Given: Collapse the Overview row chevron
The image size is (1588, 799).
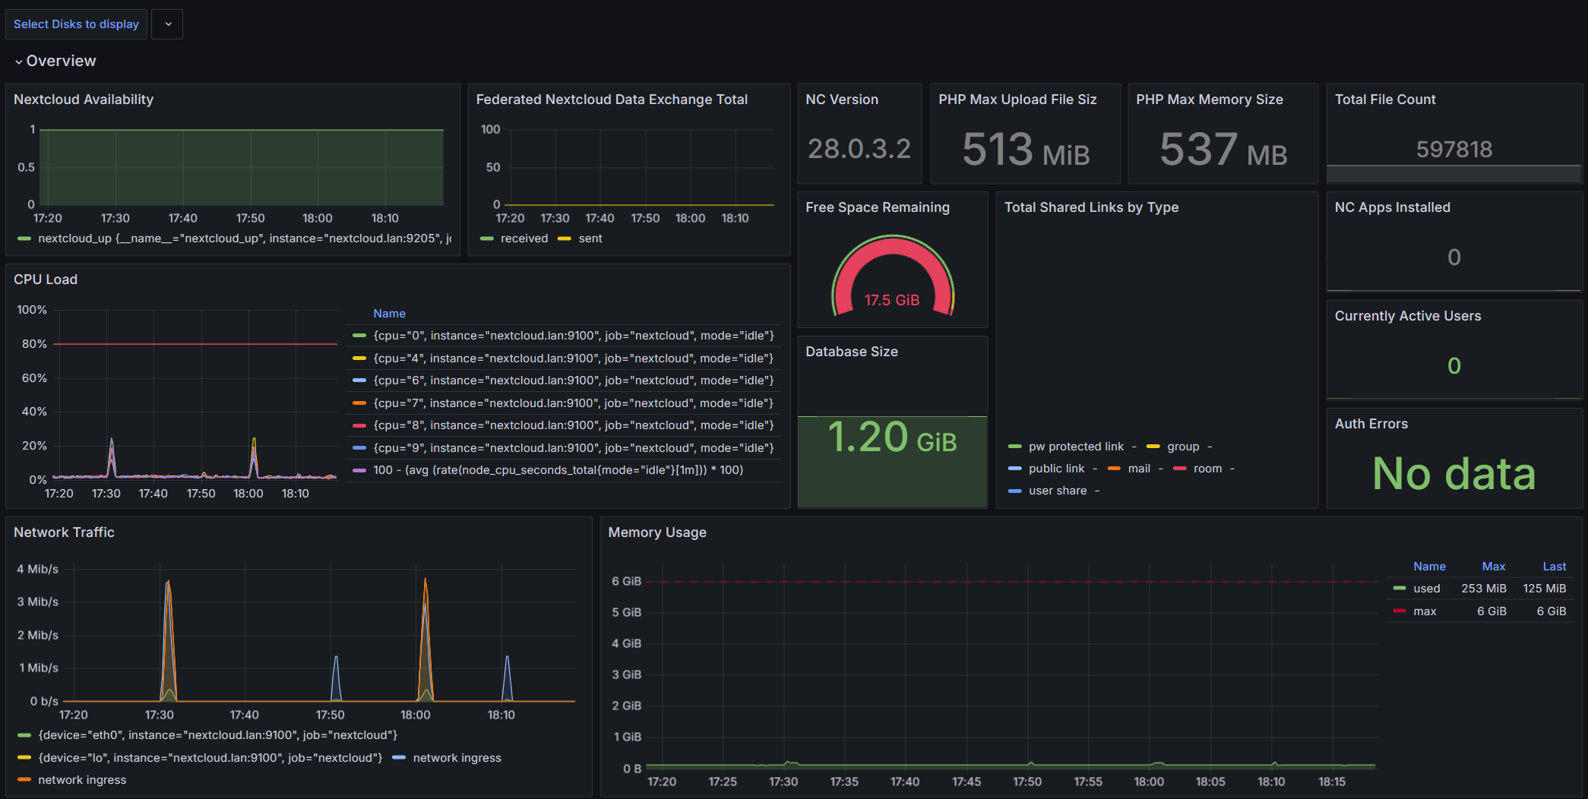Looking at the screenshot, I should [19, 62].
